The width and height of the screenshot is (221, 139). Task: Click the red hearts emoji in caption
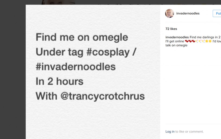[x=190, y=41]
